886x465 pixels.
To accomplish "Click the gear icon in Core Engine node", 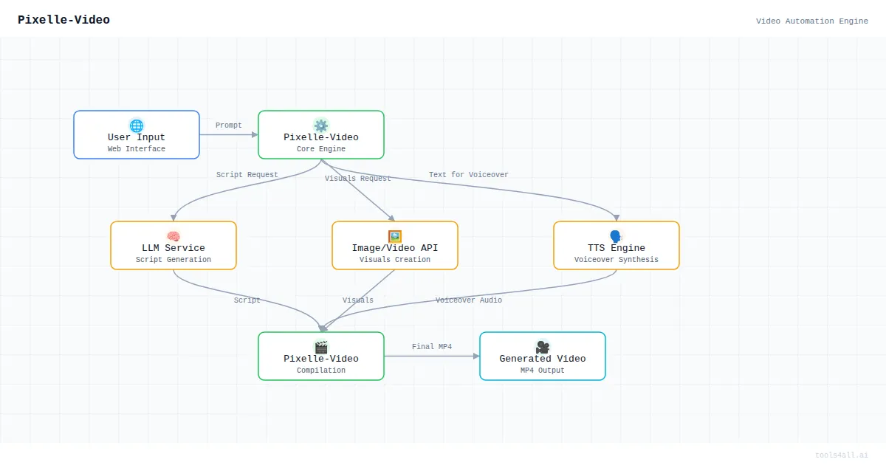I will [x=321, y=125].
